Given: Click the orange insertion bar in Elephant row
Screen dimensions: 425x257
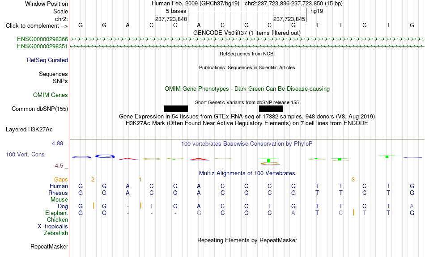Looking at the screenshot, I should [353, 212].
